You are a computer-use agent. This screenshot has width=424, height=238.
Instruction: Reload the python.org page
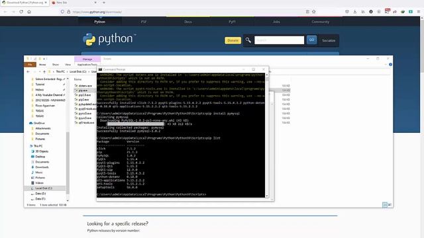pyautogui.click(x=21, y=12)
